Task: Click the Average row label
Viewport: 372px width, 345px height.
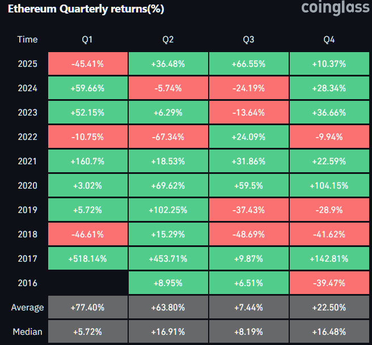Action: 27,307
